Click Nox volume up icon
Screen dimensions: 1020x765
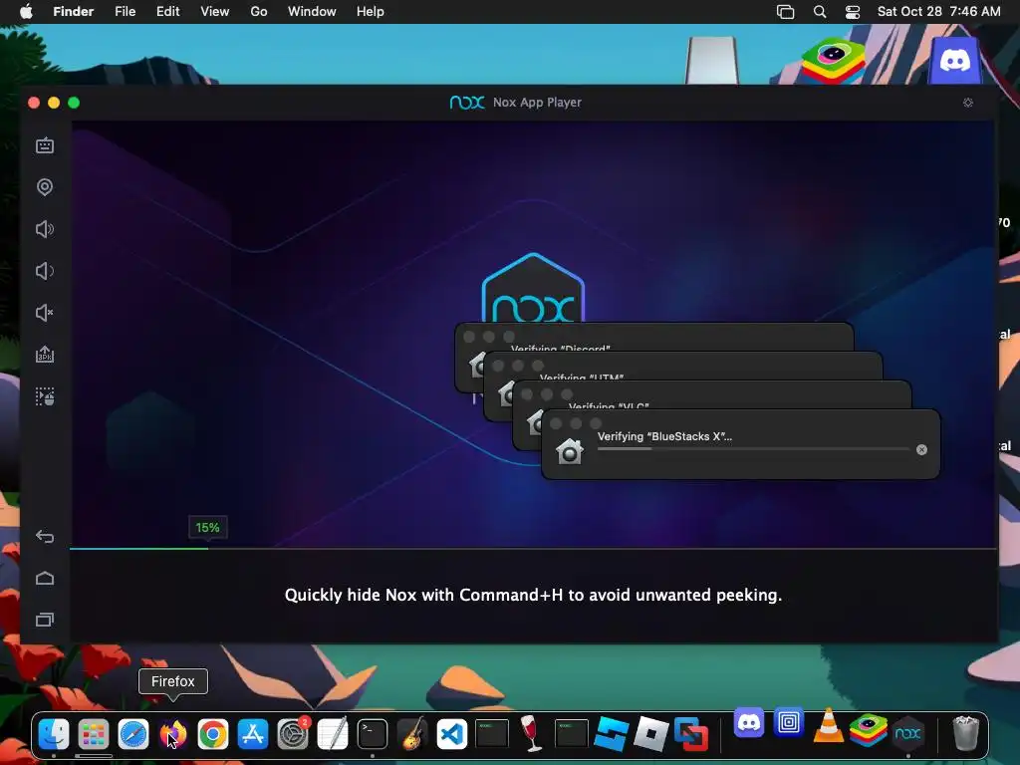[45, 229]
